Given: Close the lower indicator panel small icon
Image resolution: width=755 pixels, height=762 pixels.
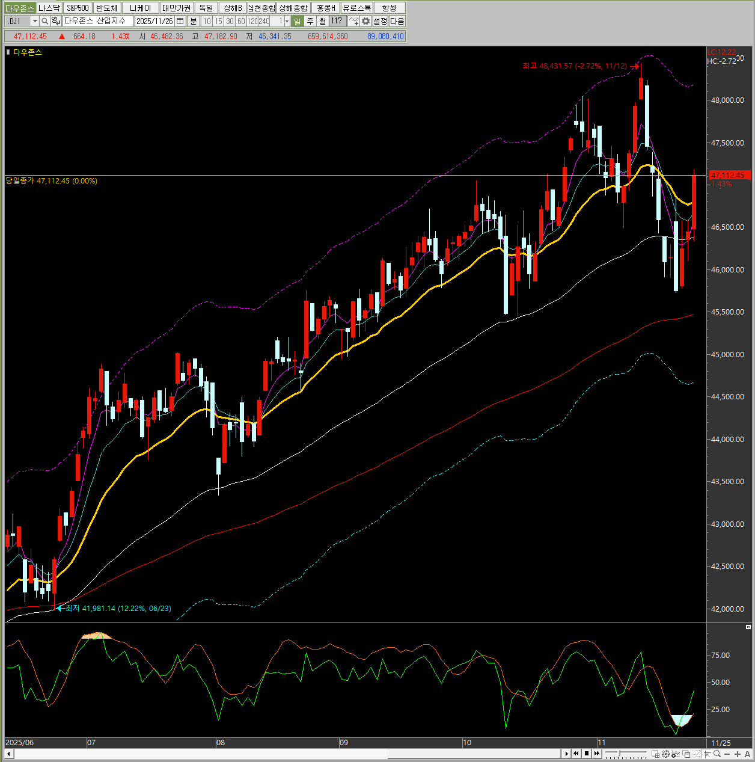Looking at the screenshot, I should point(748,627).
